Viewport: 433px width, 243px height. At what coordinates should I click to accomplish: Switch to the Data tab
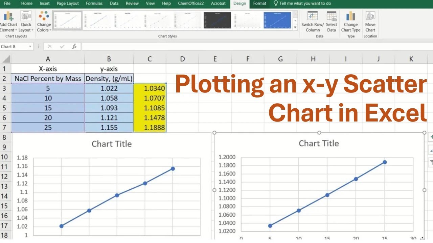(x=114, y=3)
